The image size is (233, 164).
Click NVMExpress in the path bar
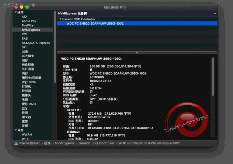pos(65,143)
